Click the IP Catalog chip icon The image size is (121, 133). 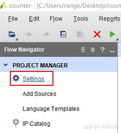pos(16,123)
